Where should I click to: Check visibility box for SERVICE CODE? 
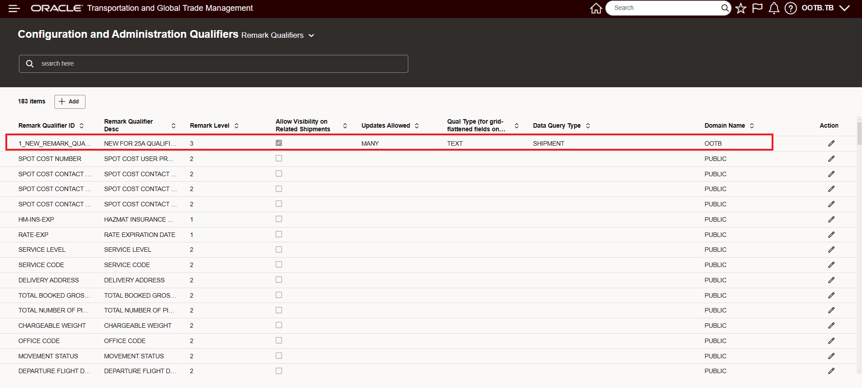279,264
